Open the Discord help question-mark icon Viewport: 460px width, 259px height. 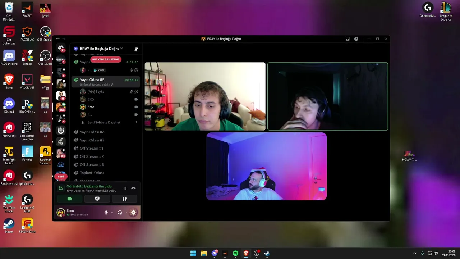[356, 39]
